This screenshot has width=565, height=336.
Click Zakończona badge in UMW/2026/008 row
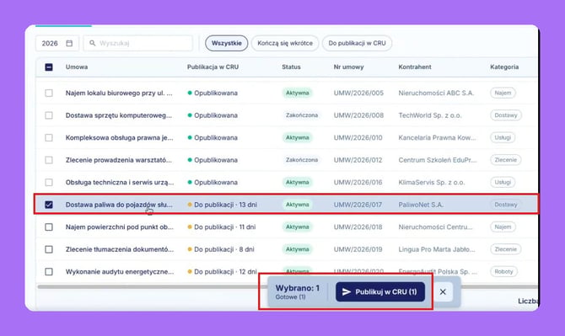click(302, 115)
